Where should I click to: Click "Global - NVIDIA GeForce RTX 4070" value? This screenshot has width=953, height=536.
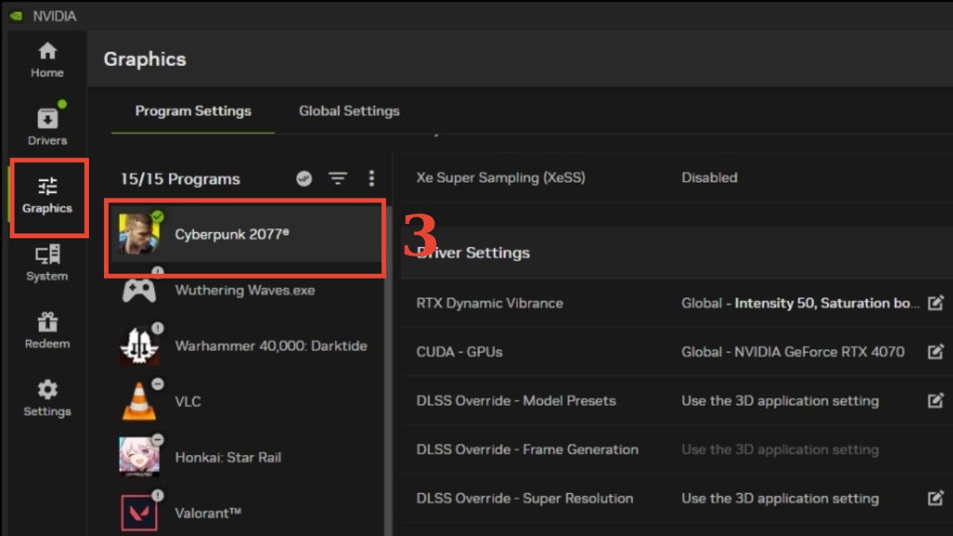(793, 351)
